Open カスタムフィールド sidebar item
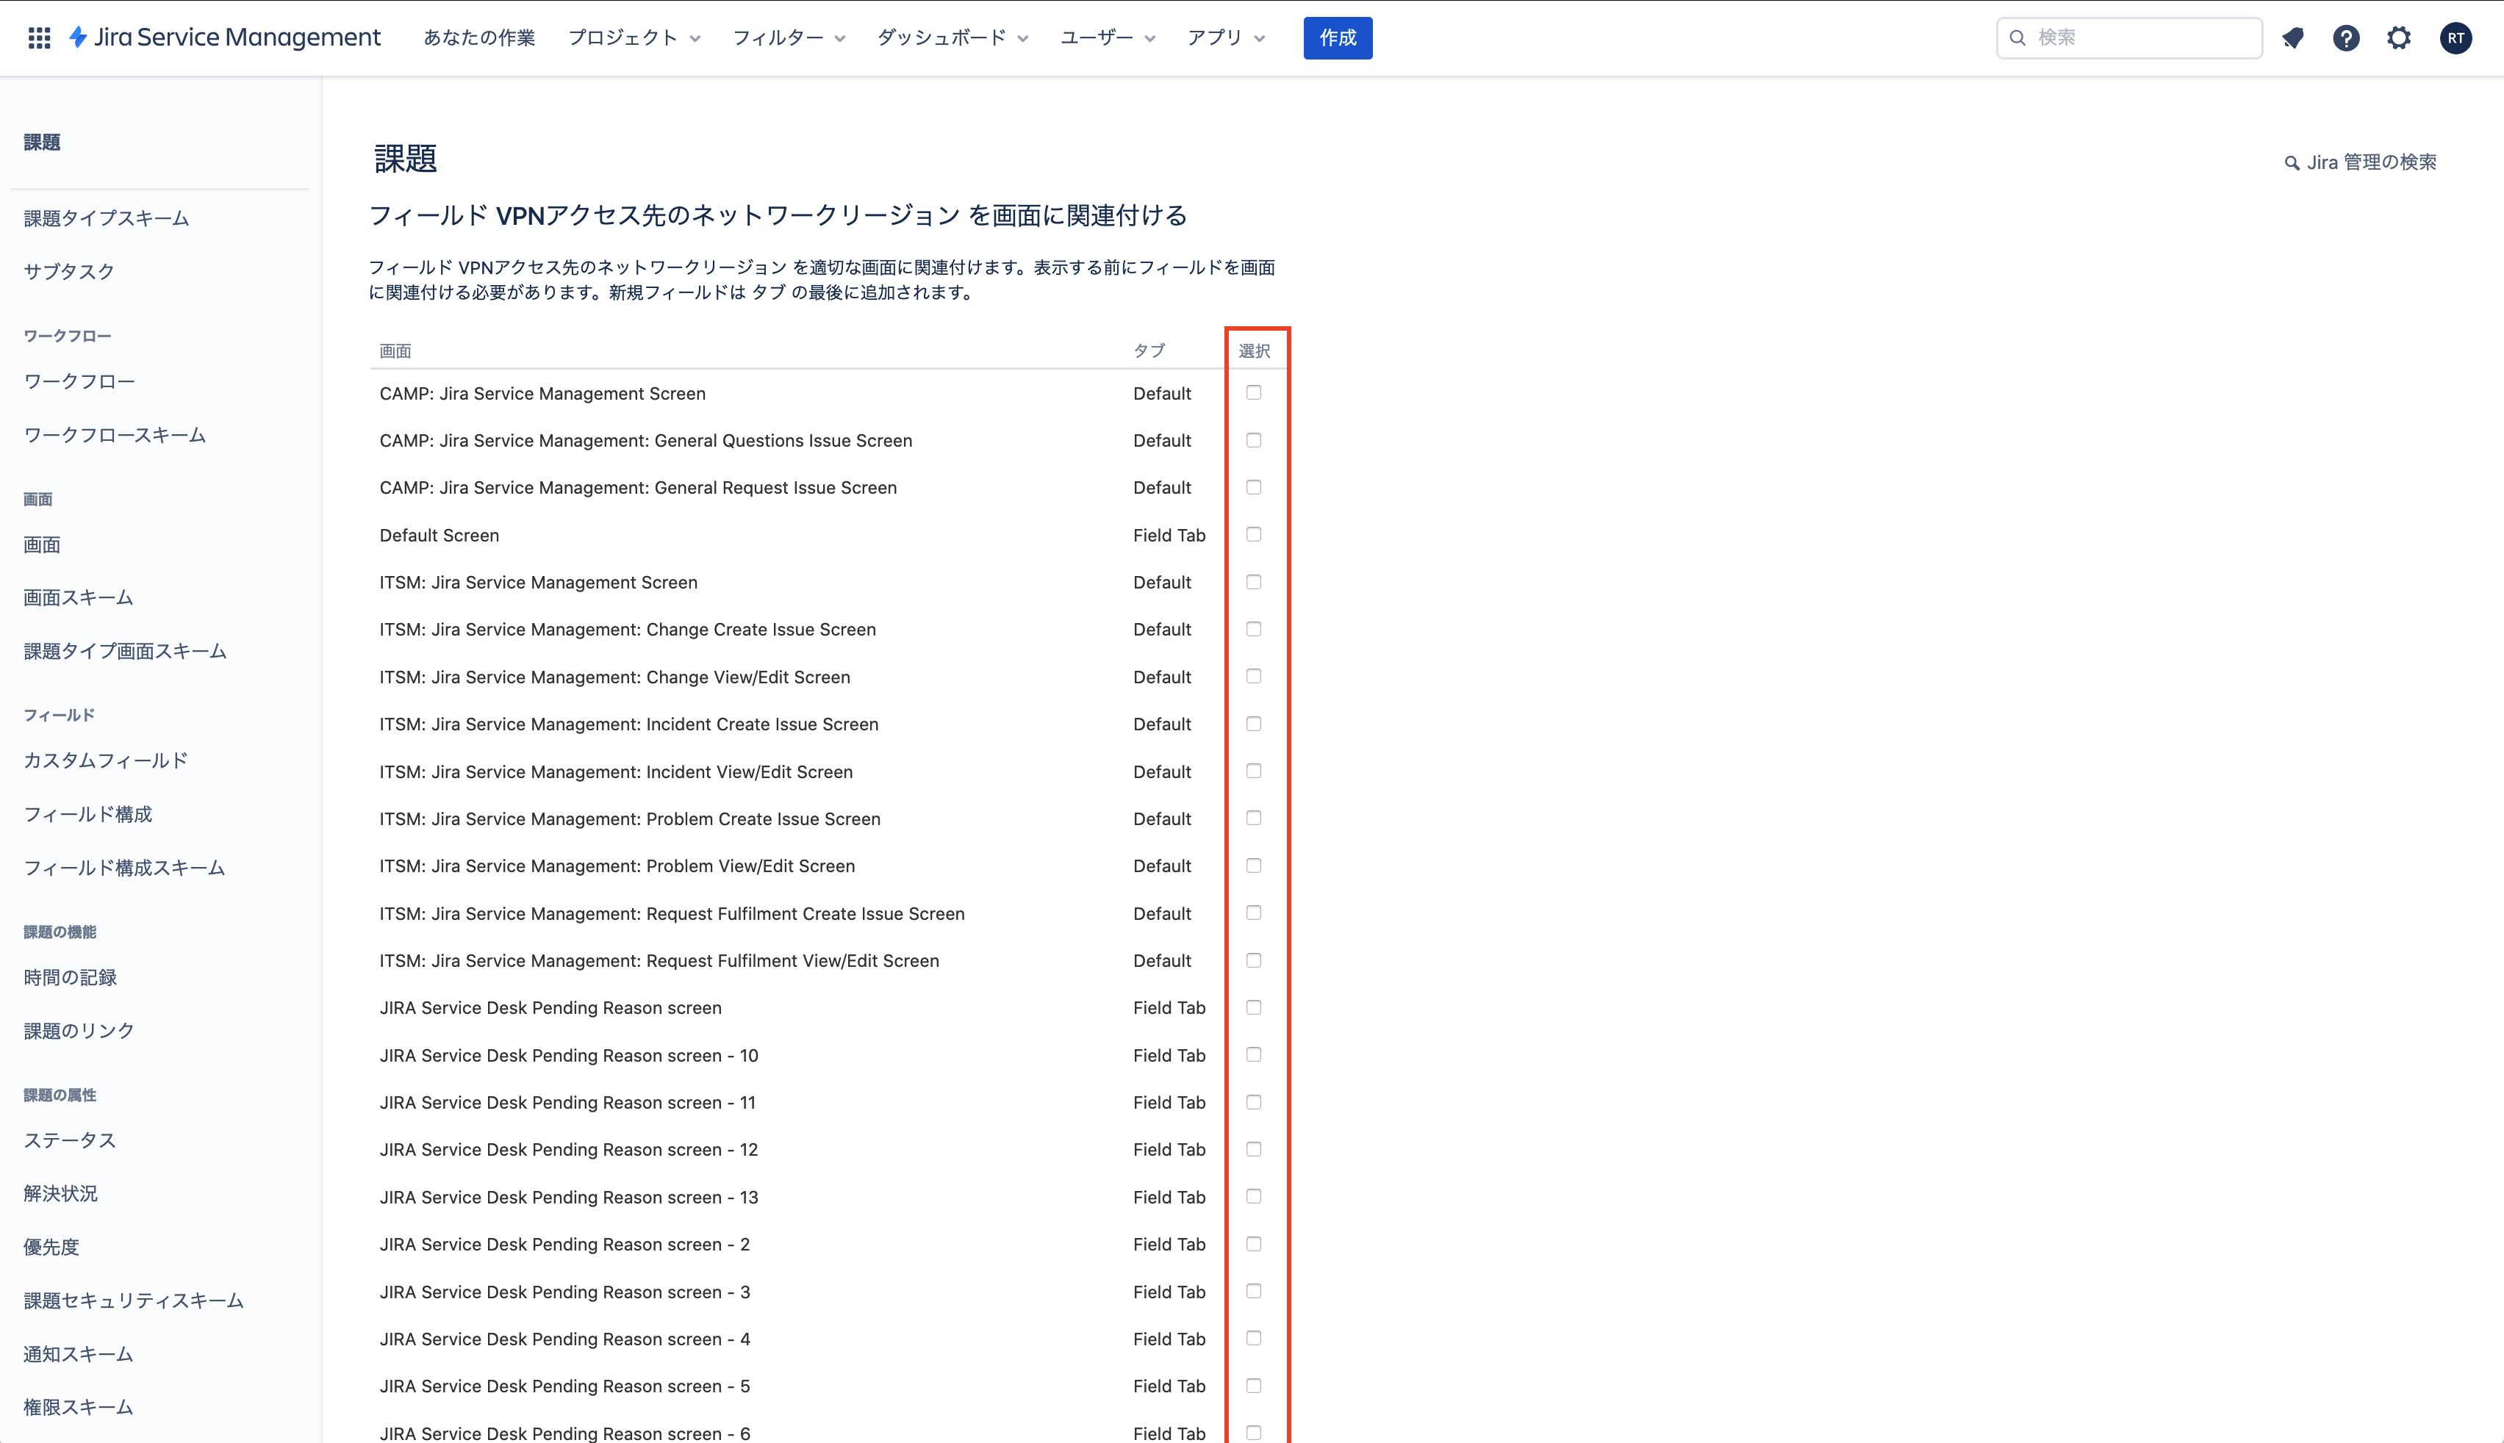Viewport: 2504px width, 1443px height. [106, 760]
